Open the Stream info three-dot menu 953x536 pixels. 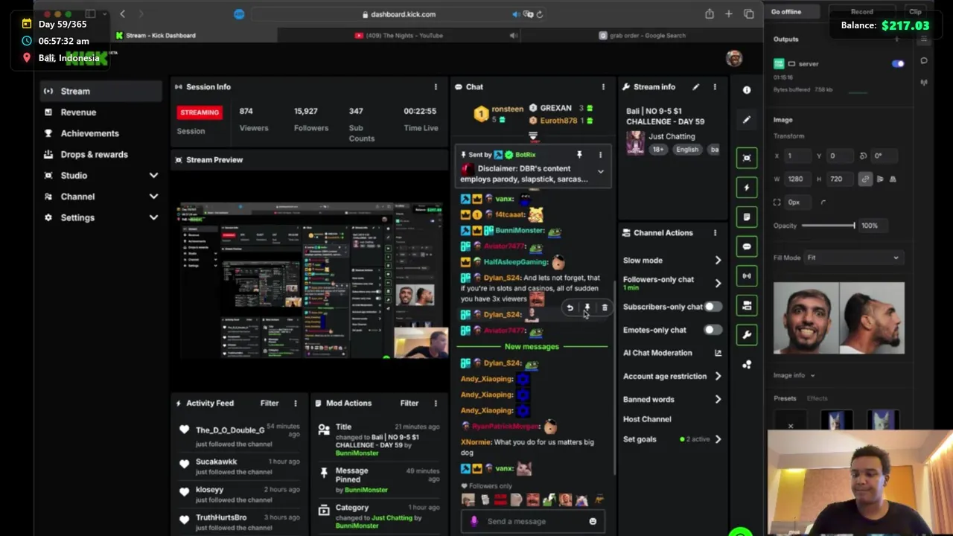coord(715,87)
